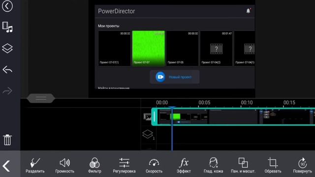315x177 pixels.
Task: Select the Обрезать crop tool
Action: pyautogui.click(x=273, y=165)
